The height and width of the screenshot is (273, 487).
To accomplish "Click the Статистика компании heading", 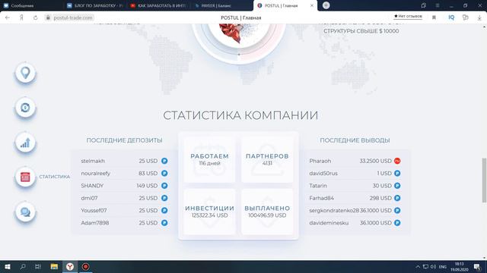I will [x=240, y=115].
